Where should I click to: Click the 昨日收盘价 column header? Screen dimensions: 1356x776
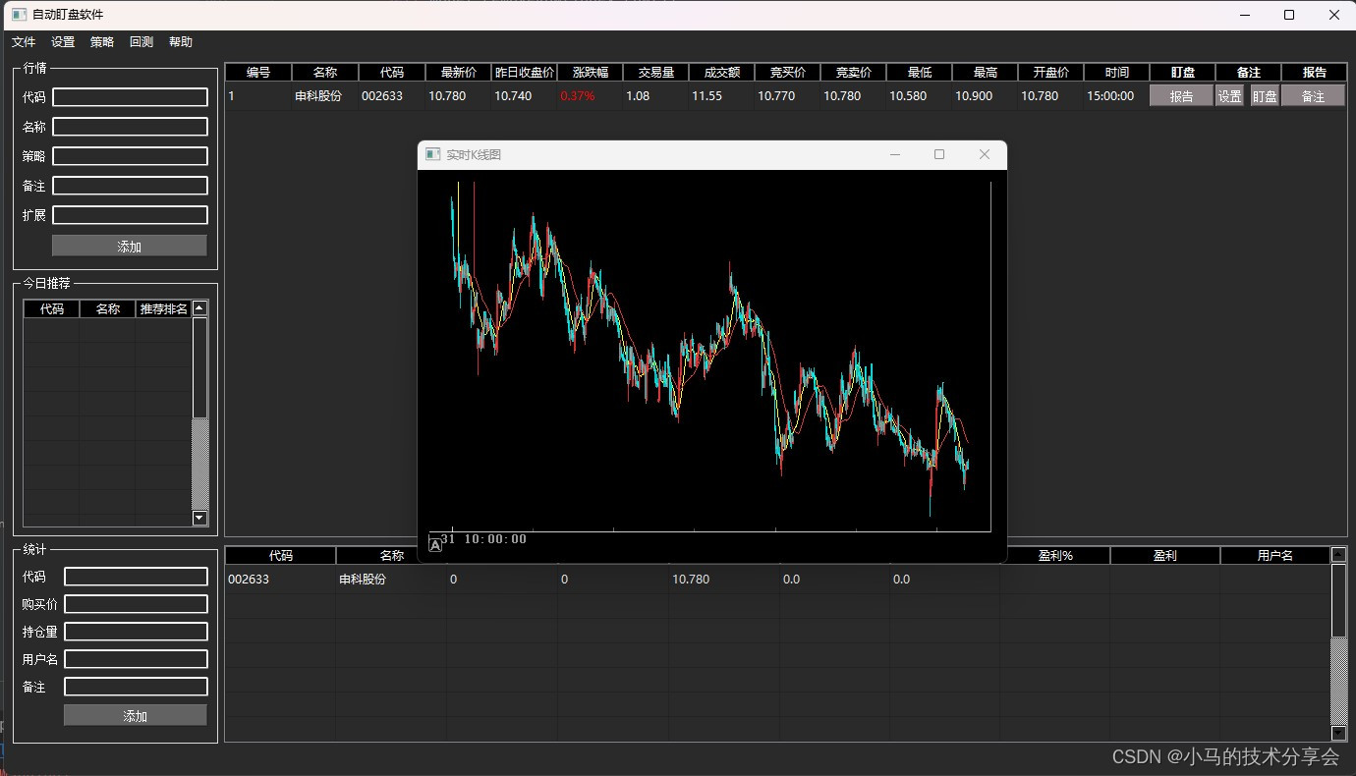[x=525, y=72]
